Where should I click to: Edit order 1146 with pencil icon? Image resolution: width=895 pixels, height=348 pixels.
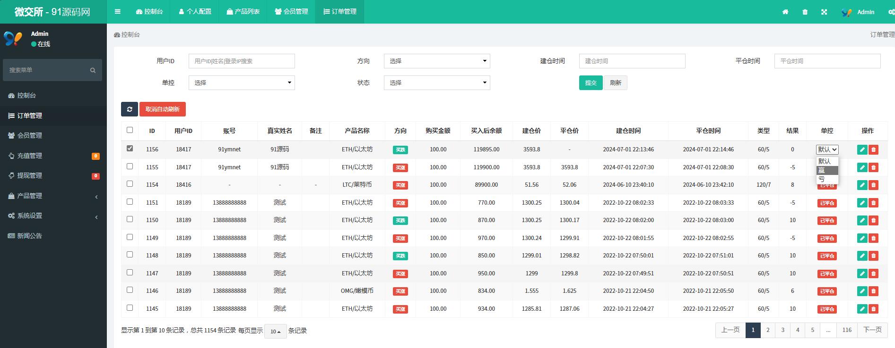tap(862, 291)
